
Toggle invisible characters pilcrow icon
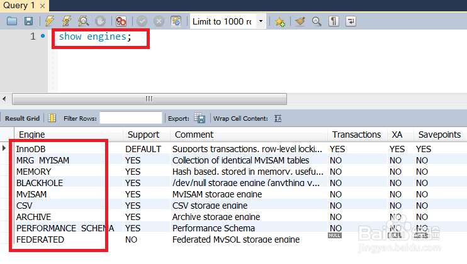click(x=334, y=21)
